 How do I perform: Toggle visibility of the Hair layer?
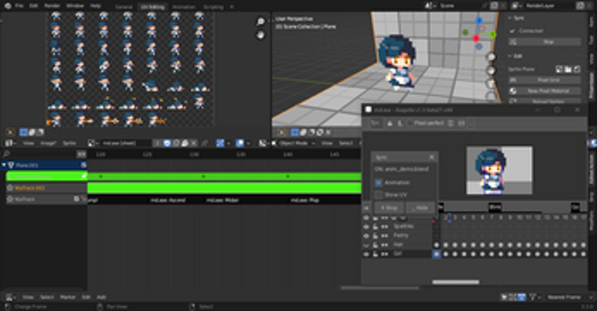click(x=366, y=245)
